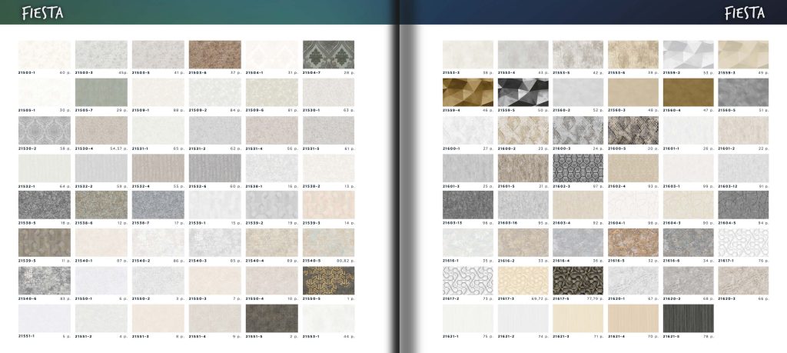
Task: Click the Fiesta logo on the right page
Action: tap(744, 12)
